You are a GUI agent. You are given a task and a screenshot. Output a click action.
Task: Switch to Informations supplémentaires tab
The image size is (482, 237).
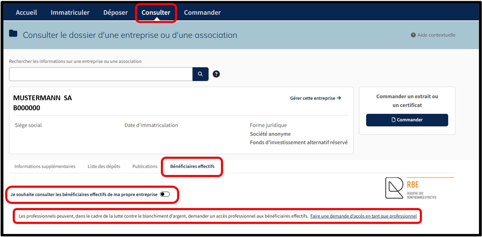coord(45,166)
